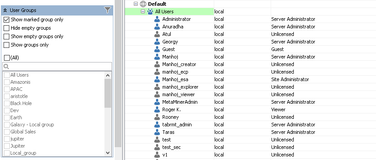This screenshot has height=160, width=376.
Task: Select the Default site label
Action: (x=157, y=4)
